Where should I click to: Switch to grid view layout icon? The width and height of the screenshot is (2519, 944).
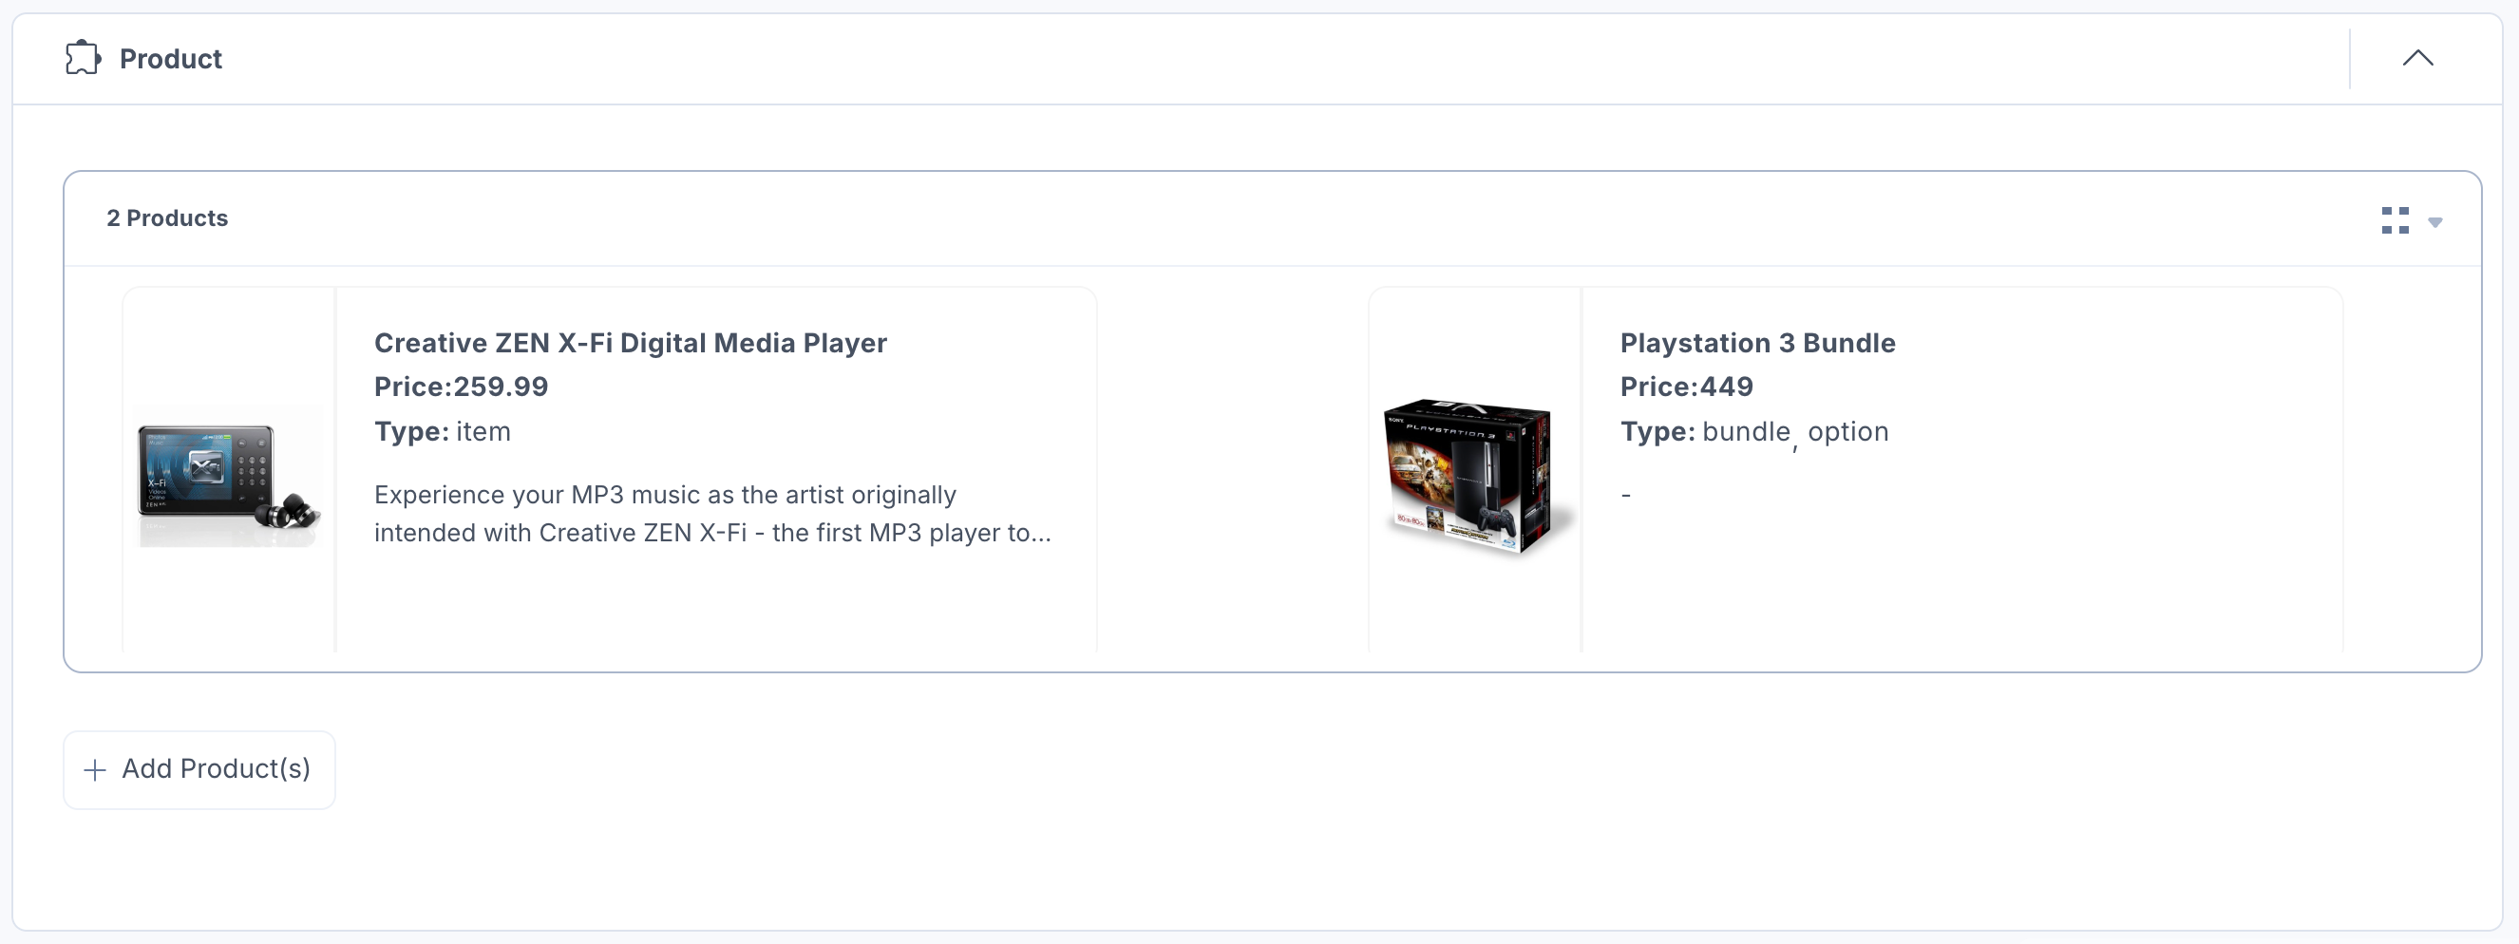point(2395,220)
